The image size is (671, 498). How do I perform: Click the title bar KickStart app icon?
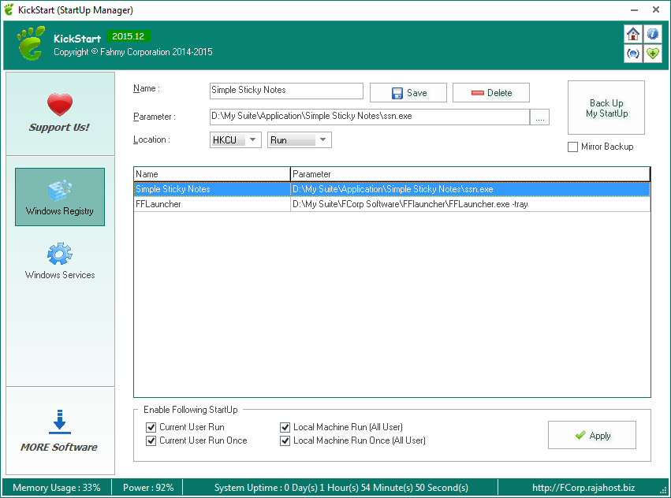(9, 9)
